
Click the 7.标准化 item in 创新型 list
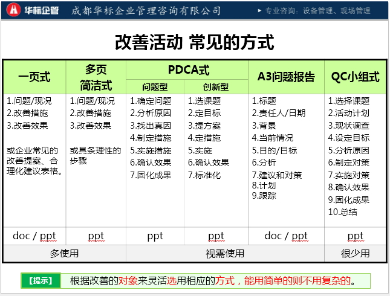(204, 175)
